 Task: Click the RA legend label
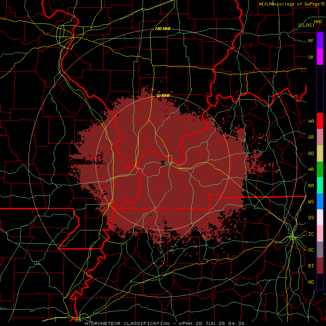(x=311, y=186)
